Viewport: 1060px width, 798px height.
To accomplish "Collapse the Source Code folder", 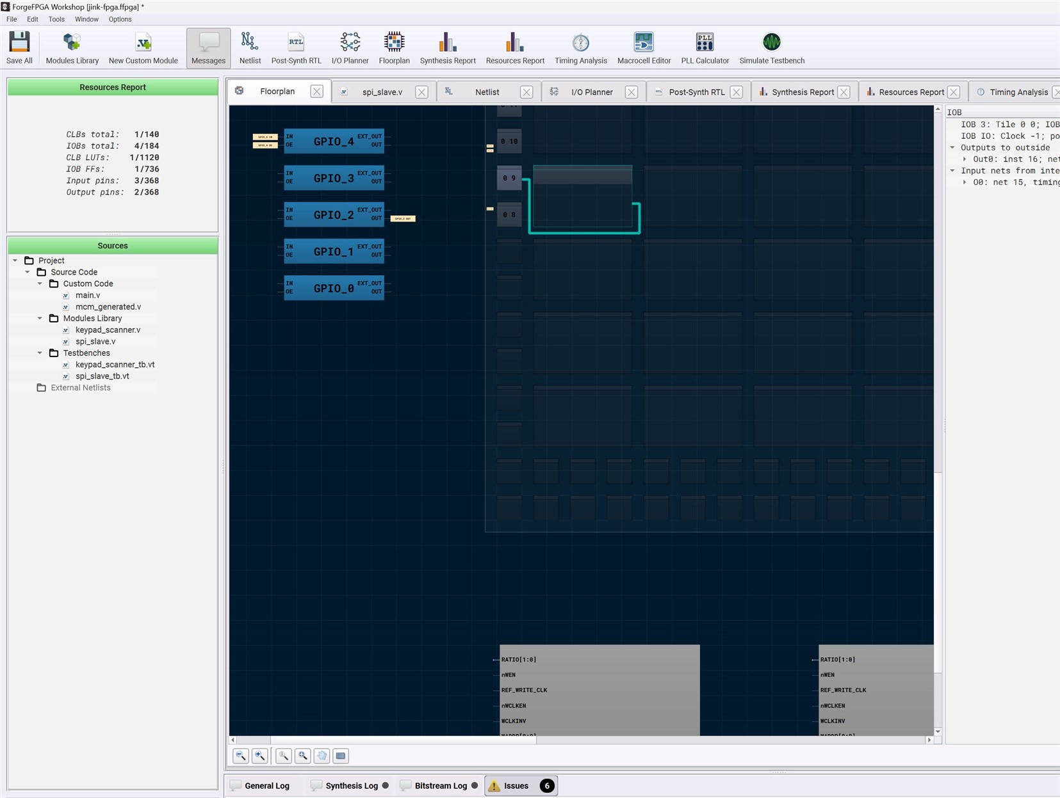I will (x=28, y=272).
